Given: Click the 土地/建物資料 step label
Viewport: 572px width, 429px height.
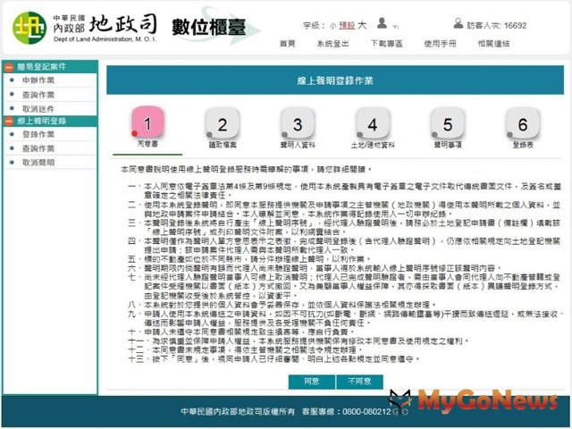Looking at the screenshot, I should click(373, 145).
